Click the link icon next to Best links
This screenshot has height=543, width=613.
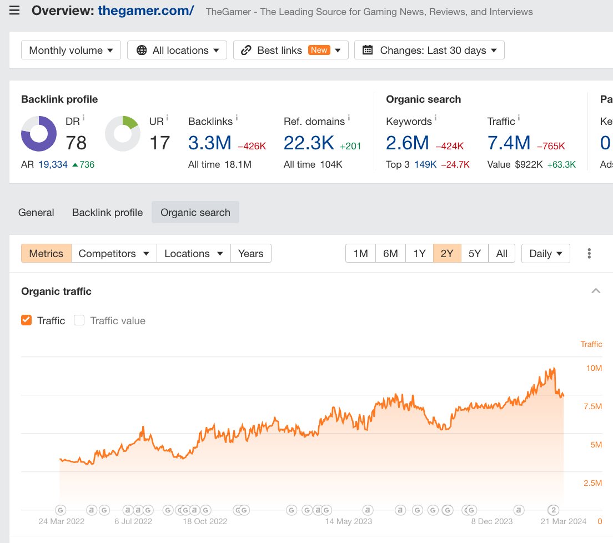(x=246, y=49)
